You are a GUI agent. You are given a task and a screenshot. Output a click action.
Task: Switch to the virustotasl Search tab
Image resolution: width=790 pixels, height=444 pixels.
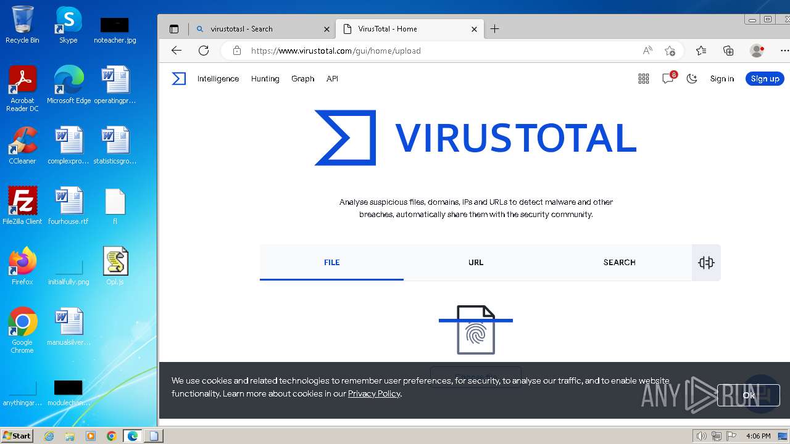coord(262,29)
